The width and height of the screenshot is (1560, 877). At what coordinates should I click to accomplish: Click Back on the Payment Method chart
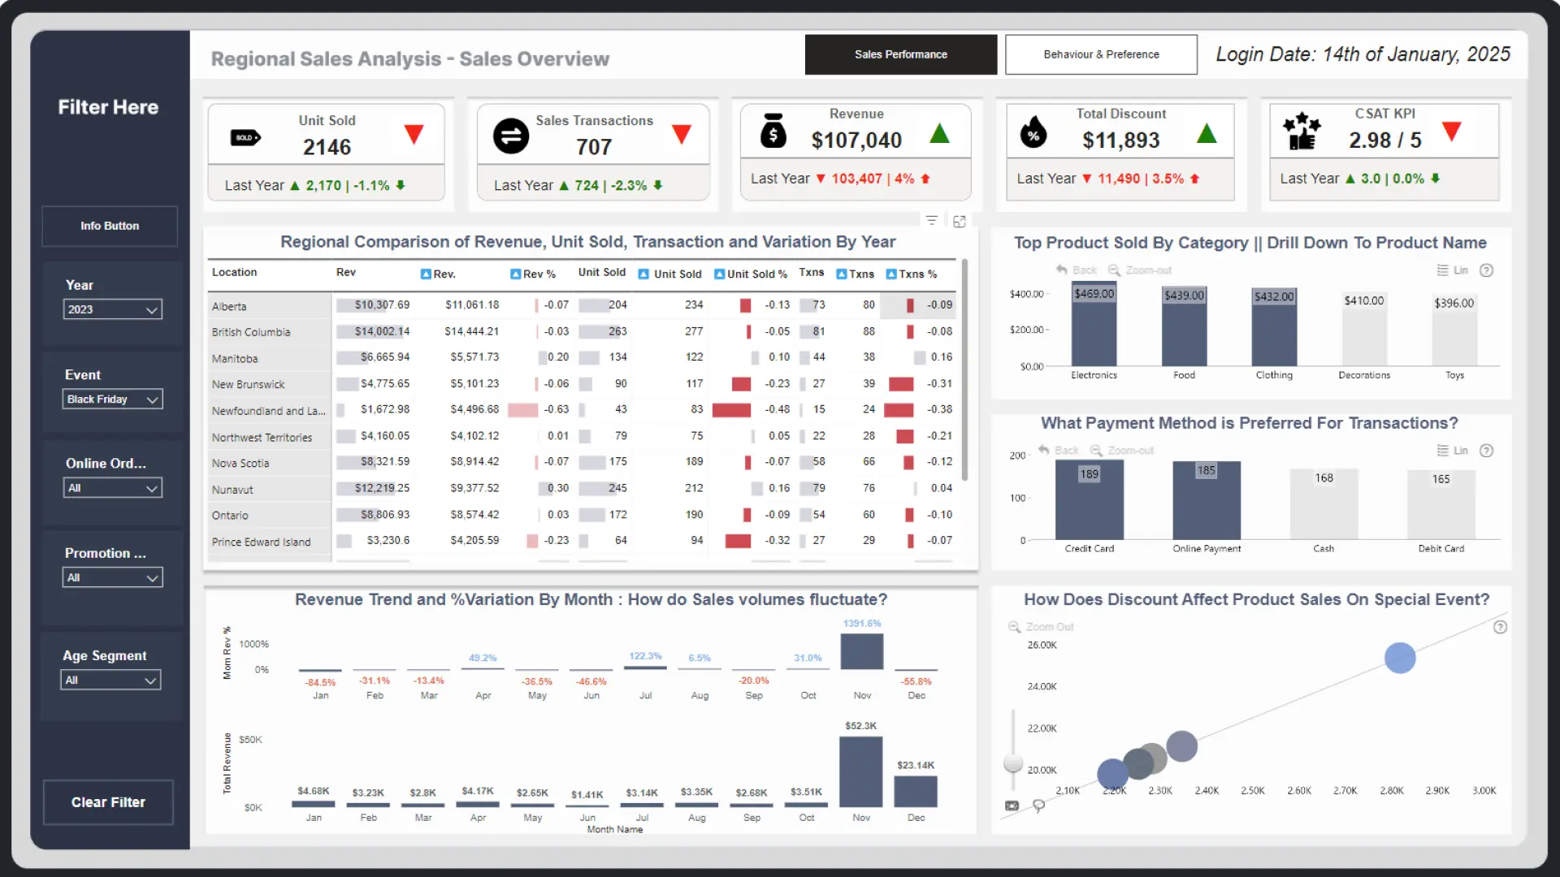point(1058,451)
